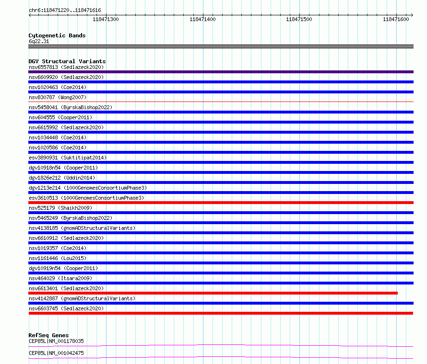Click dgv10918n54 (Cooper2011) label
Screen dimensions: 427x364
(63, 168)
